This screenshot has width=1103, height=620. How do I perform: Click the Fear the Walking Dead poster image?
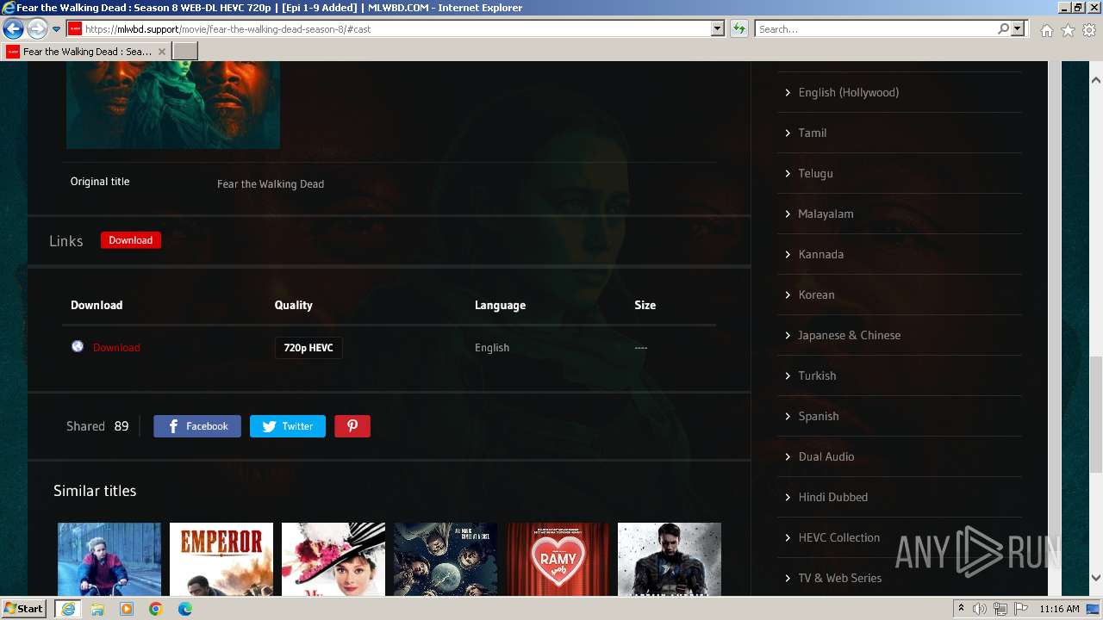tap(173, 105)
